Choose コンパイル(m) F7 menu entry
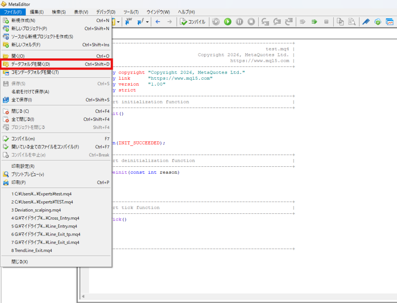The width and height of the screenshot is (397, 303). (56, 139)
